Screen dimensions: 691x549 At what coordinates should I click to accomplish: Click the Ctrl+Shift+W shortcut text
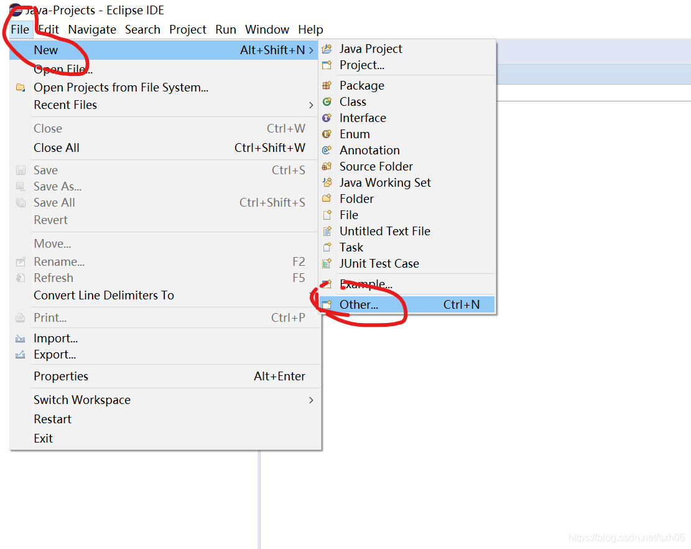tap(270, 148)
